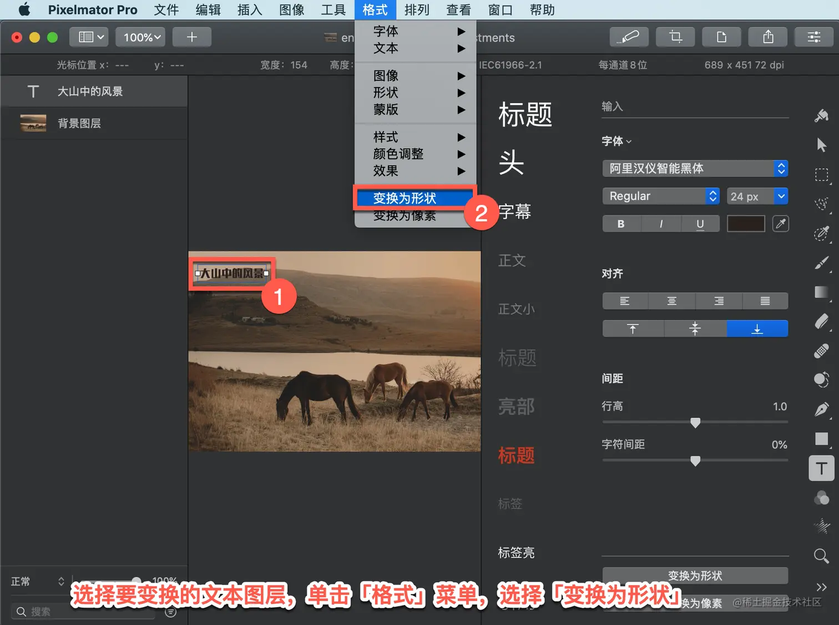Viewport: 839px width, 625px height.
Task: Click the document canvas toolbar button
Action: point(721,37)
